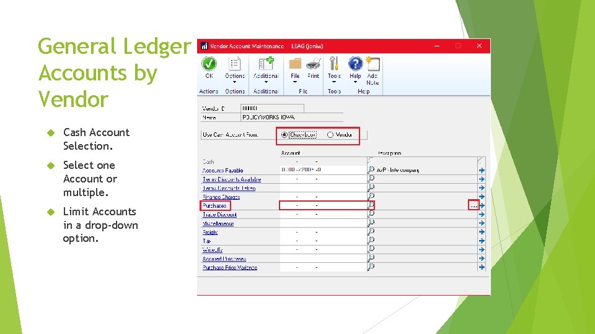Image resolution: width=595 pixels, height=334 pixels.
Task: Open lookup magnifier for Writeoffs row
Action: point(371,249)
